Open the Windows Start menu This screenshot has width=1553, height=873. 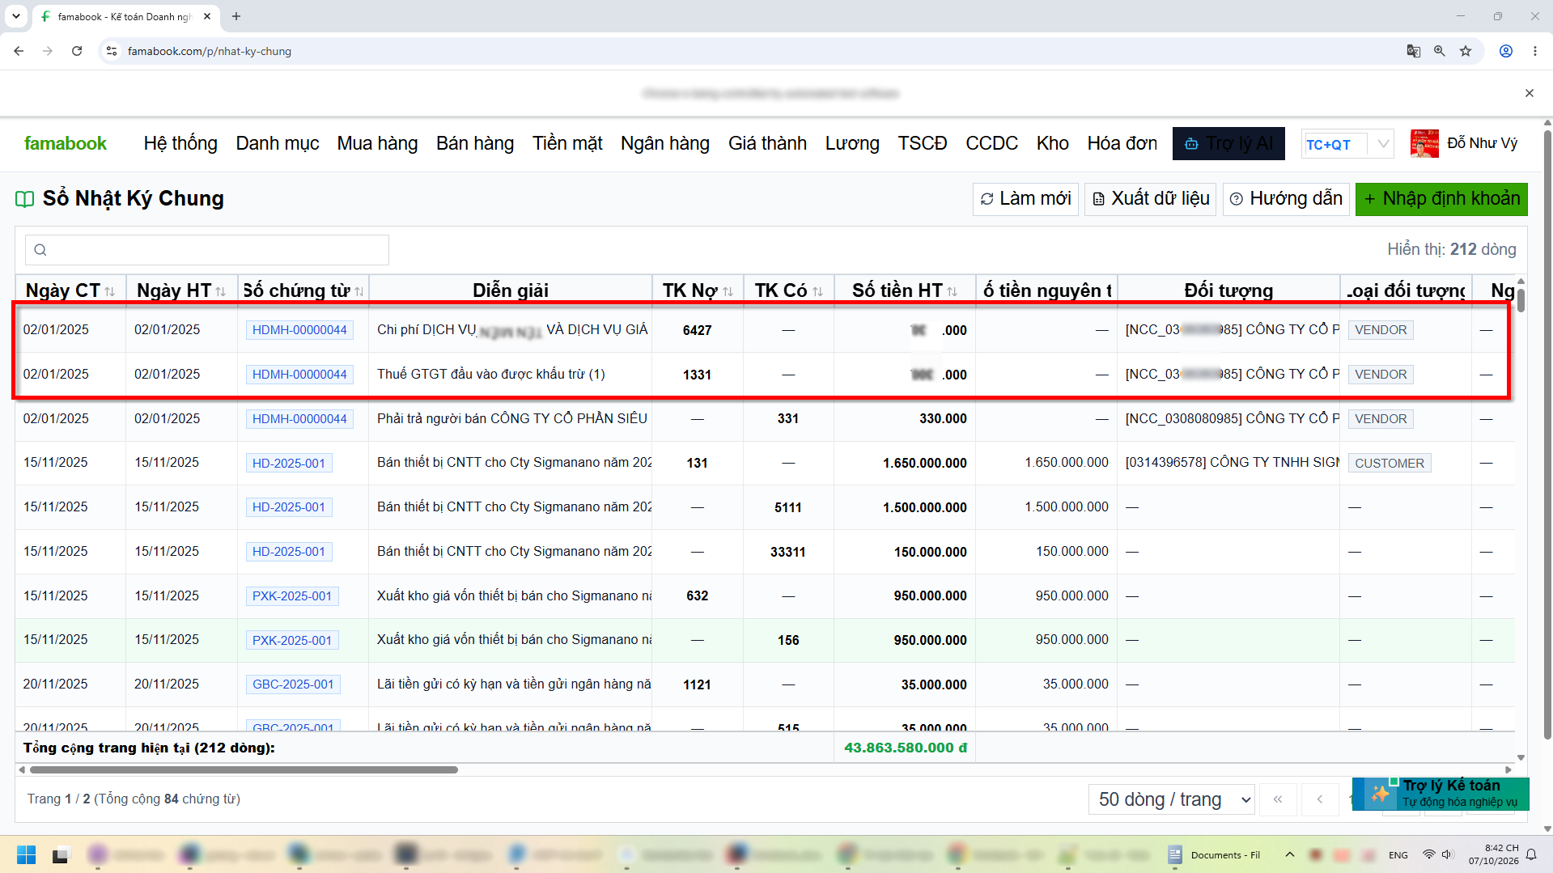coord(27,855)
